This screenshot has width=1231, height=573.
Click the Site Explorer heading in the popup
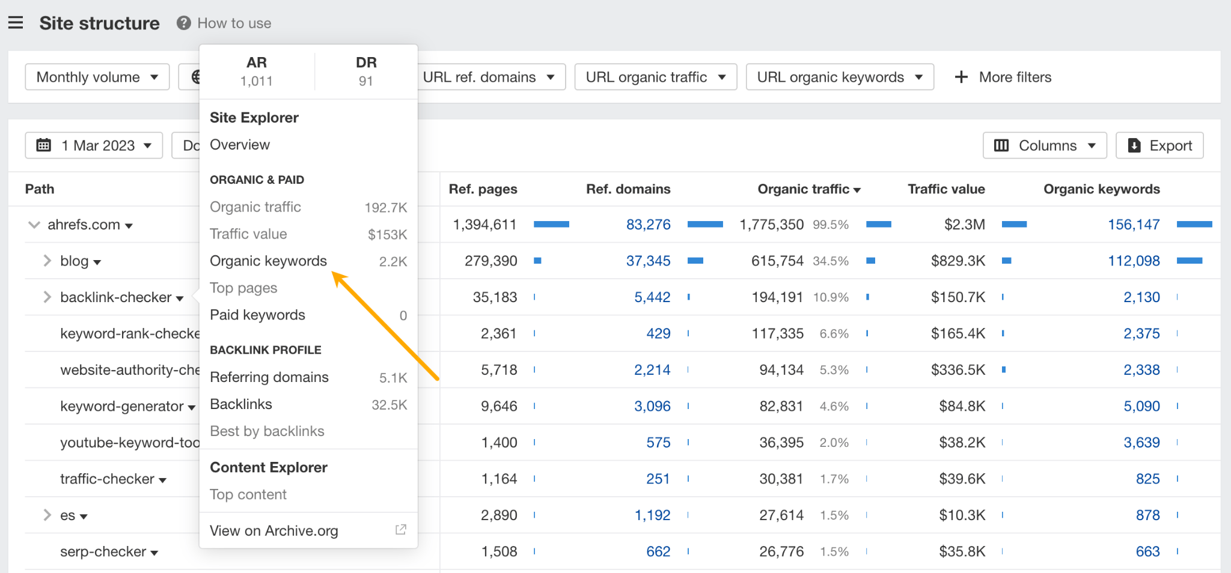coord(254,118)
